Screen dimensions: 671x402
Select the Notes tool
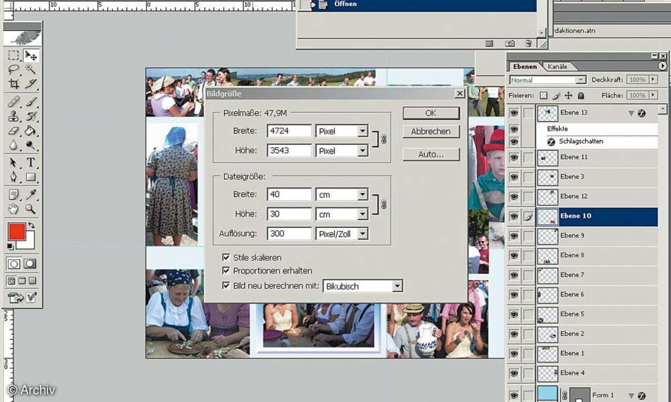13,195
